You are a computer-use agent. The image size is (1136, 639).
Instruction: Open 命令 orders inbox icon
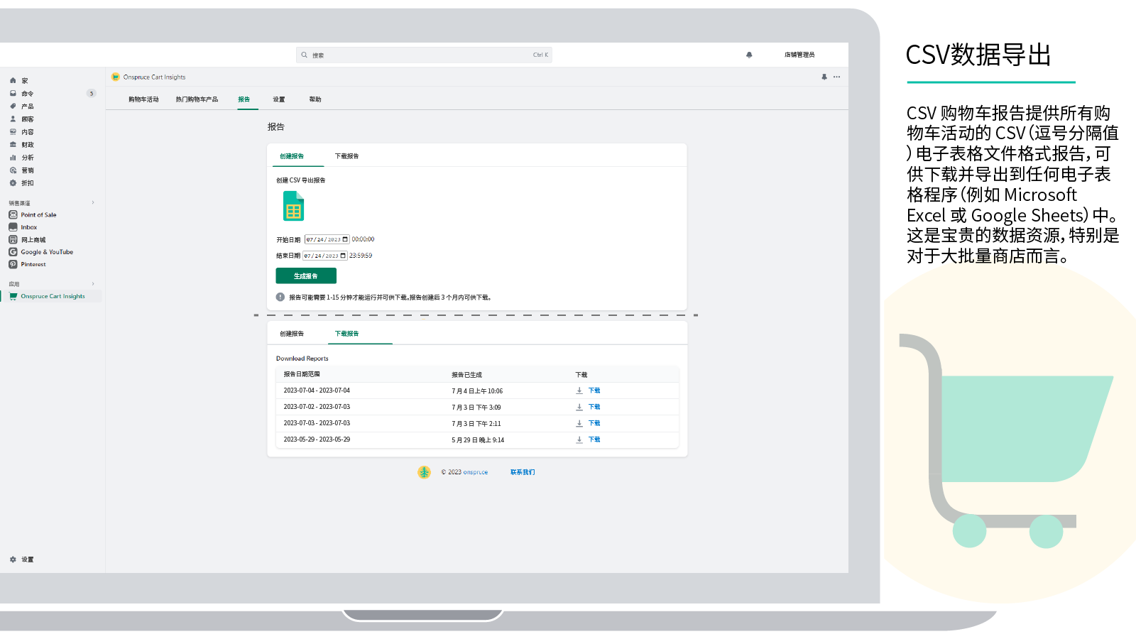click(13, 94)
